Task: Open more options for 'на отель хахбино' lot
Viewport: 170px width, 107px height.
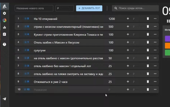Action: pyautogui.click(x=155, y=58)
